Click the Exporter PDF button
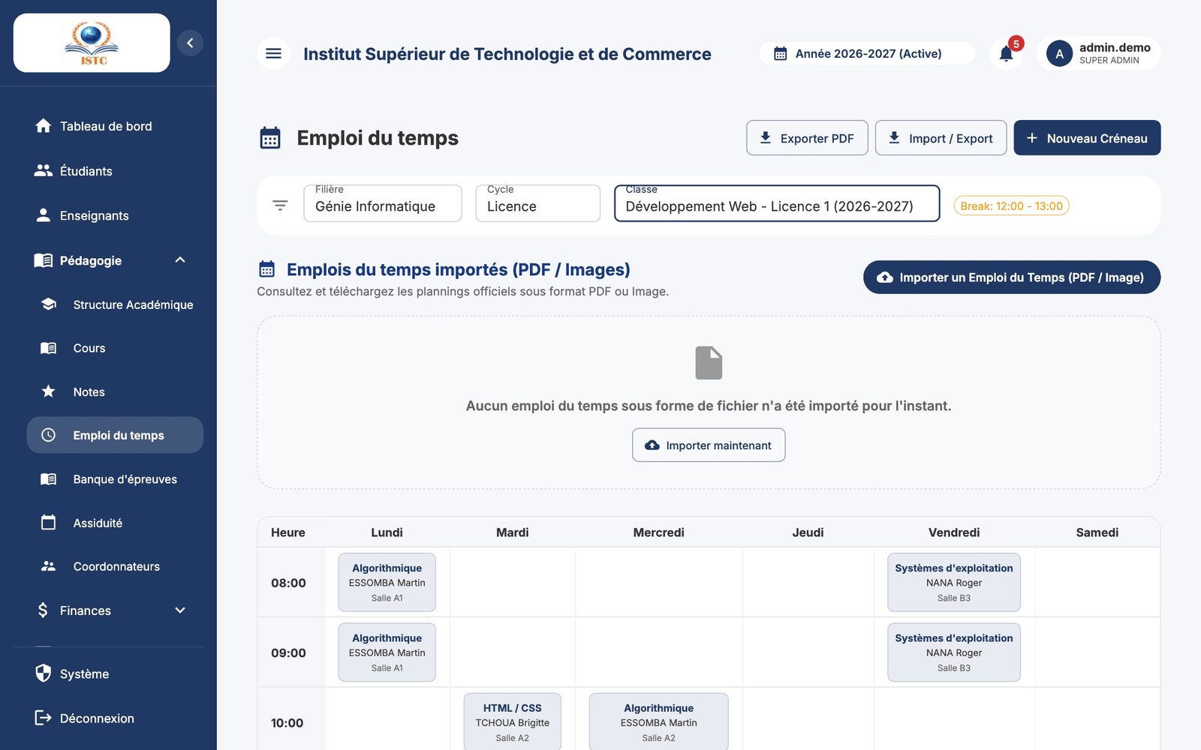This screenshot has height=750, width=1201. pos(807,138)
